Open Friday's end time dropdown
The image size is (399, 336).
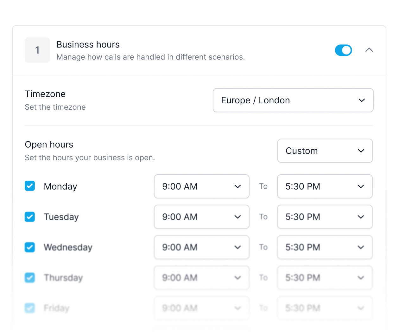pyautogui.click(x=325, y=308)
